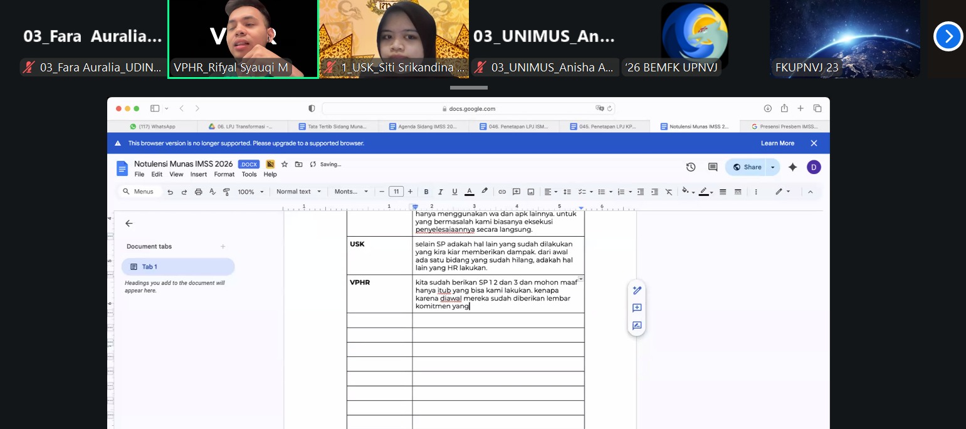The height and width of the screenshot is (429, 966).
Task: Open the Edit menu
Action: pyautogui.click(x=157, y=175)
